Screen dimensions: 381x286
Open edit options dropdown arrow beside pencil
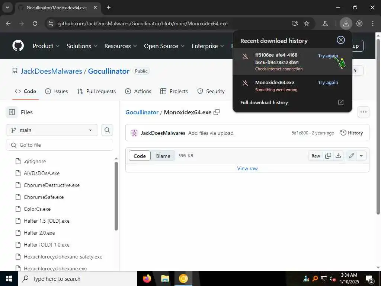(x=361, y=156)
